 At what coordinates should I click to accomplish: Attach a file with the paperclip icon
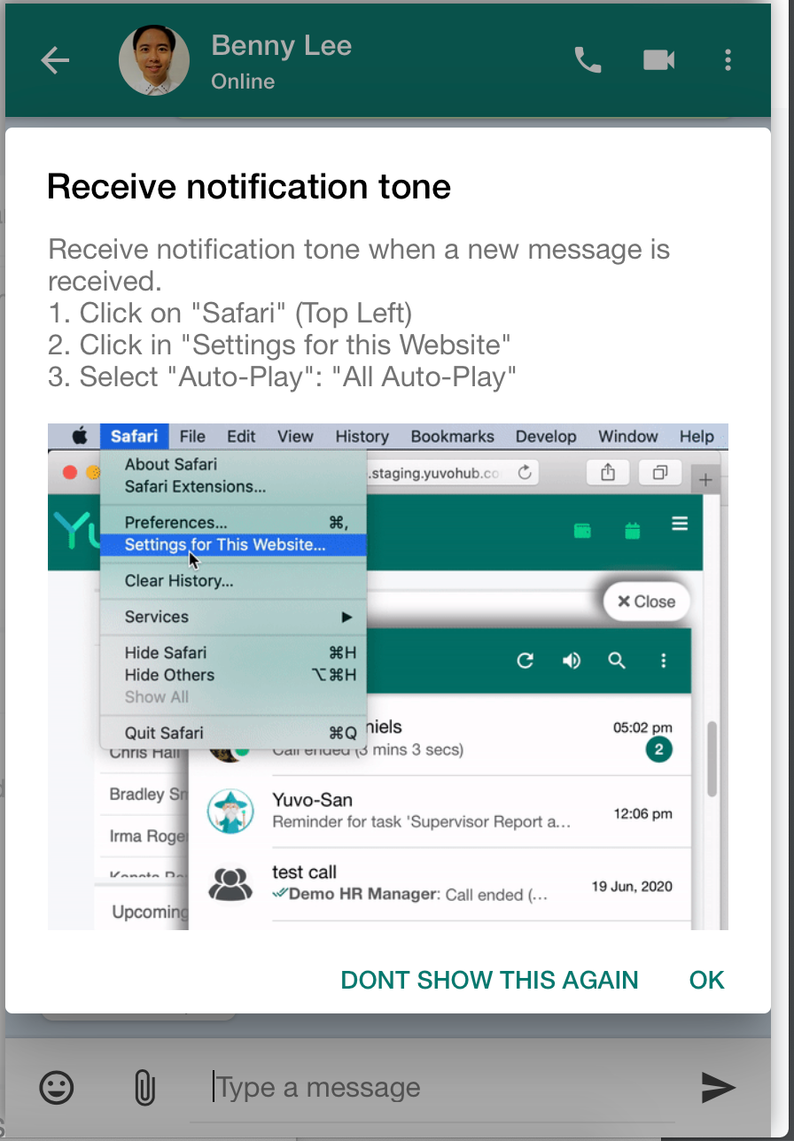coord(144,1087)
